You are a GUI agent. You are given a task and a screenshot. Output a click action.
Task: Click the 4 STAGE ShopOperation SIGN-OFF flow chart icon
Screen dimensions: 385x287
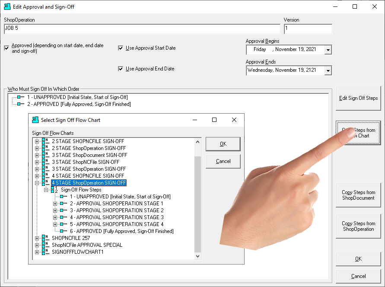coord(45,183)
